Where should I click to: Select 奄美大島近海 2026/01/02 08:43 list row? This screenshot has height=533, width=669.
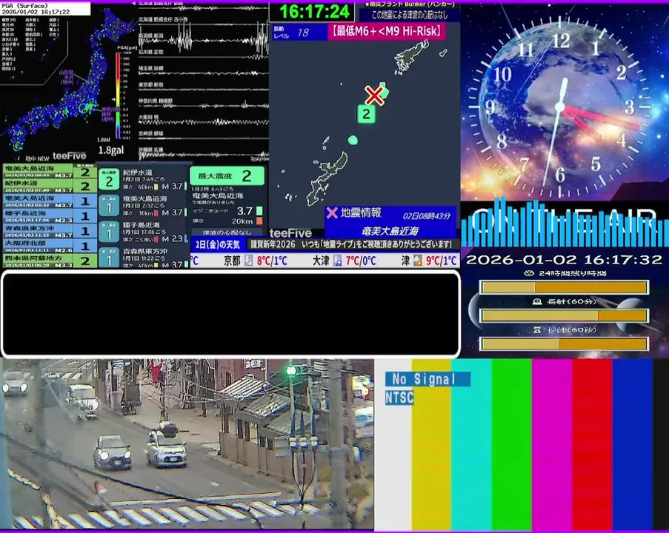tap(49, 171)
